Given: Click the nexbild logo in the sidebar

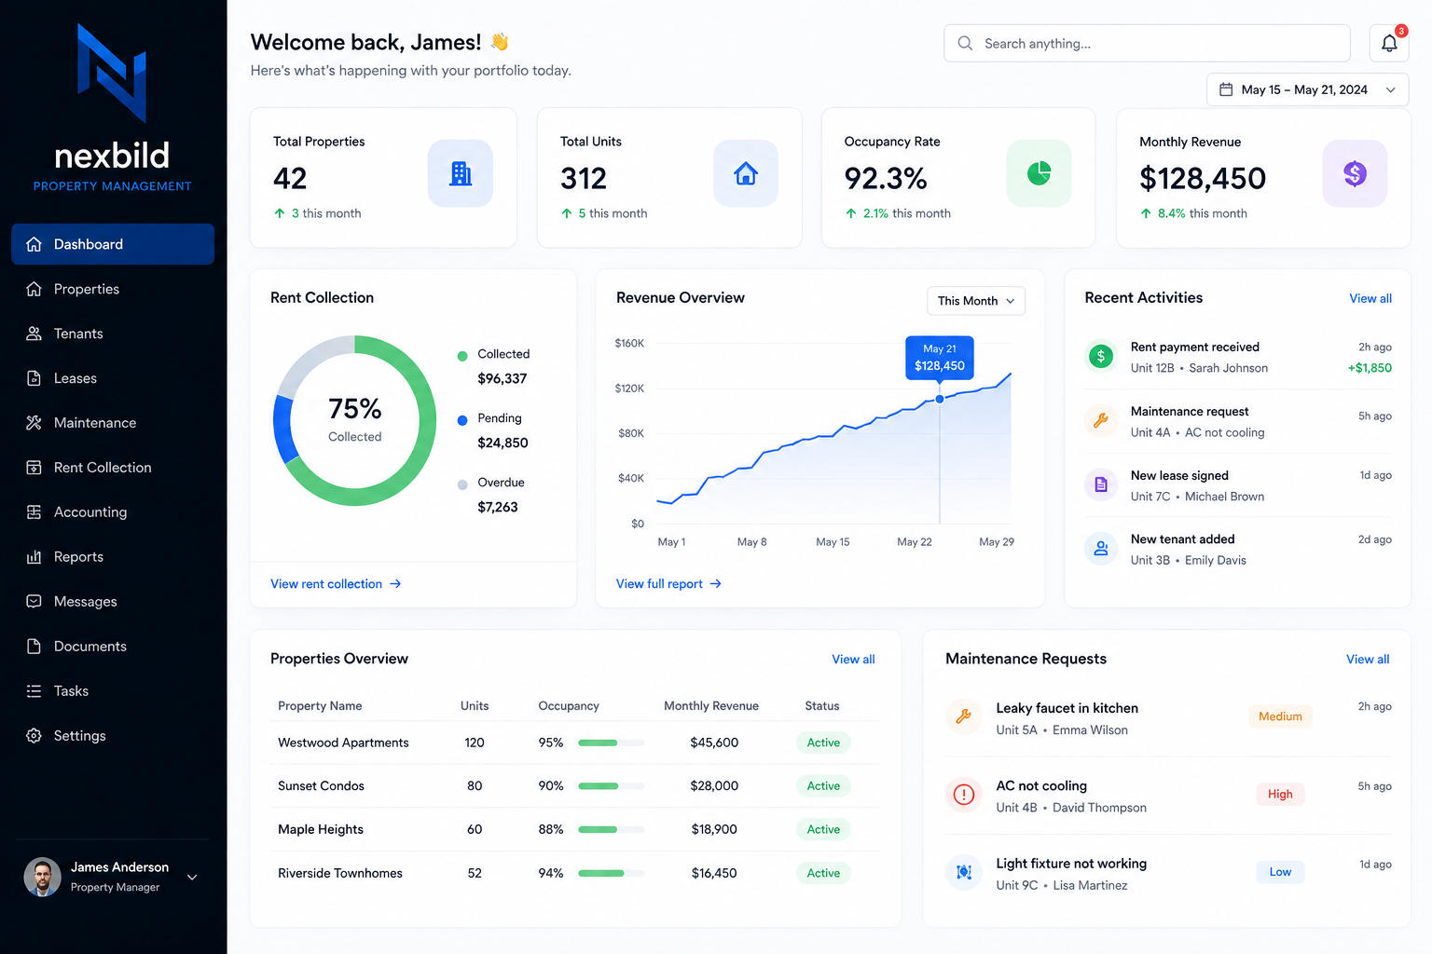Looking at the screenshot, I should pos(113,108).
